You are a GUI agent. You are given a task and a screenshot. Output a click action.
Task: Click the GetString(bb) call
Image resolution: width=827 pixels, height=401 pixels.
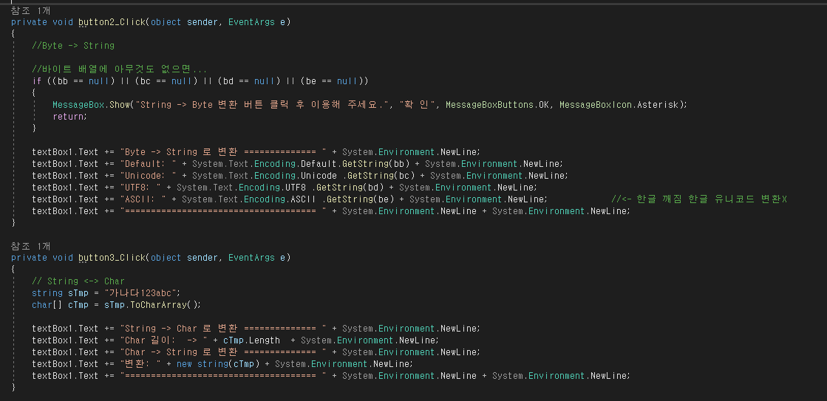[375, 163]
